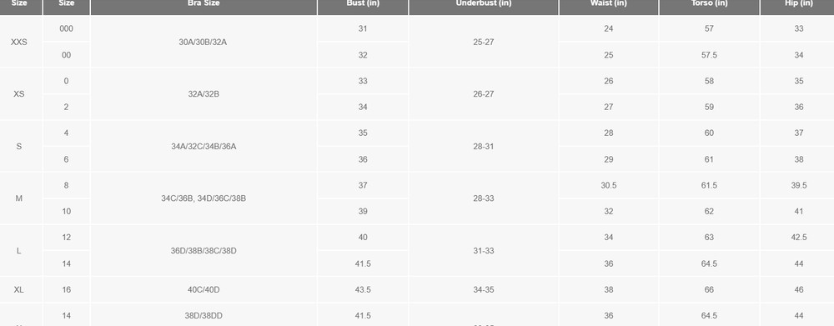The width and height of the screenshot is (834, 326).
Task: Click the Hip (in) column header
Action: click(798, 4)
